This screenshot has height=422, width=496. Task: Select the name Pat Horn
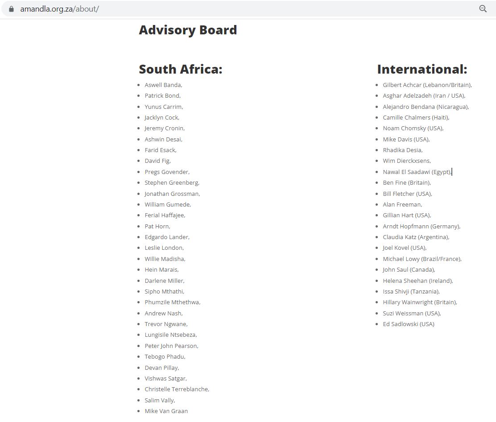(157, 226)
